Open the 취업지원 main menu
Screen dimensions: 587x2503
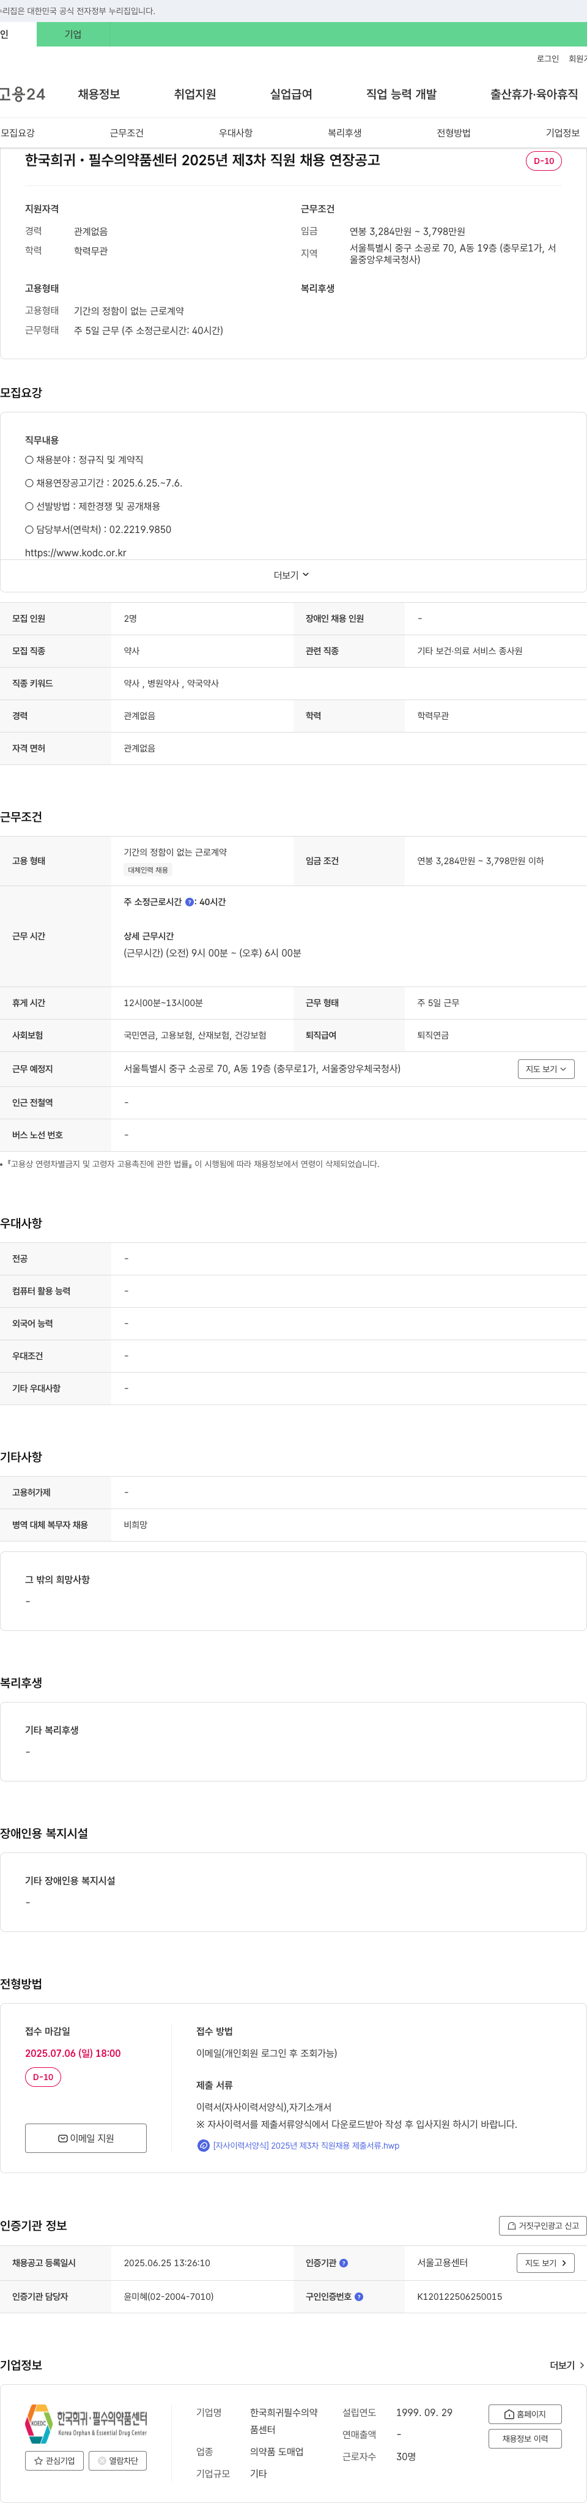(195, 94)
